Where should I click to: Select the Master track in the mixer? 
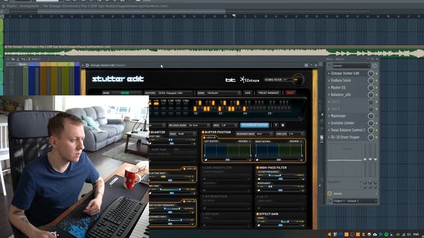(23, 64)
